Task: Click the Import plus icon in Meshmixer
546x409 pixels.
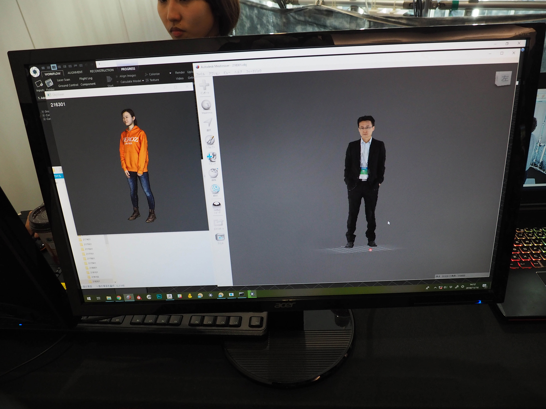Action: (x=204, y=85)
